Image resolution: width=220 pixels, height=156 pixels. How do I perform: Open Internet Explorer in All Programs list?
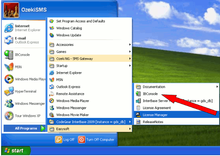coord(90,73)
